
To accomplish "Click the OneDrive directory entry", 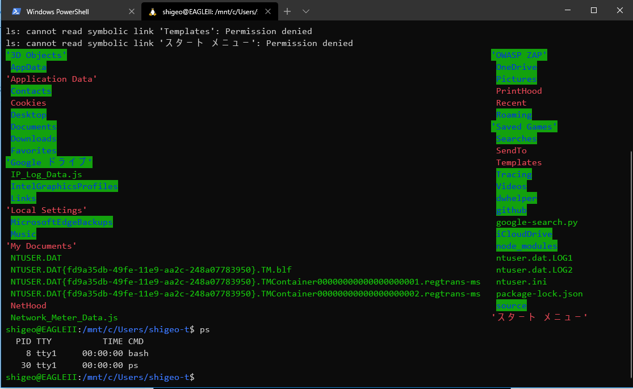I will (517, 67).
